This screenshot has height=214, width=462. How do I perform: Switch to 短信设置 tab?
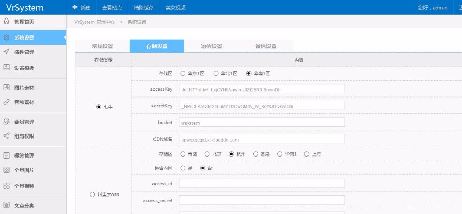pos(211,46)
